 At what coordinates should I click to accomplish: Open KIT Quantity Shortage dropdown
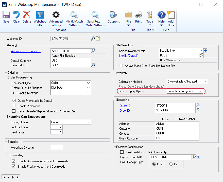71,92
